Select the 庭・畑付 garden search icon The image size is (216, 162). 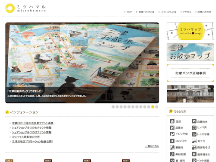pos(172,160)
